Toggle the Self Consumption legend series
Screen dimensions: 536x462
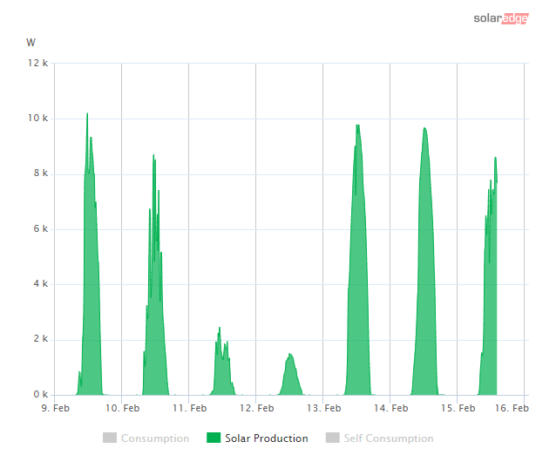[x=379, y=438]
